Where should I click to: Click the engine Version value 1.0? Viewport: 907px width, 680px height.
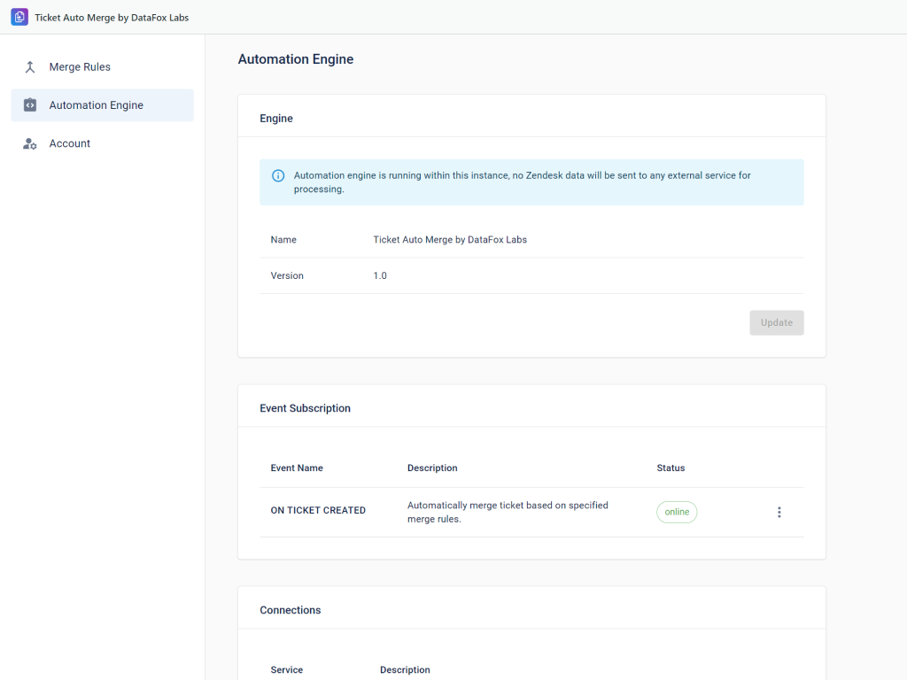pos(380,275)
